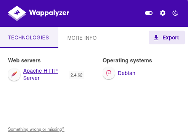Click the Web servers heading
Viewport: 188px width, 140px height.
(x=24, y=60)
